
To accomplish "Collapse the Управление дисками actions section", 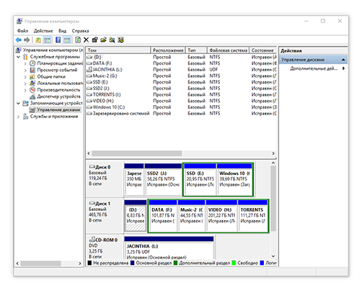I will tap(343, 60).
